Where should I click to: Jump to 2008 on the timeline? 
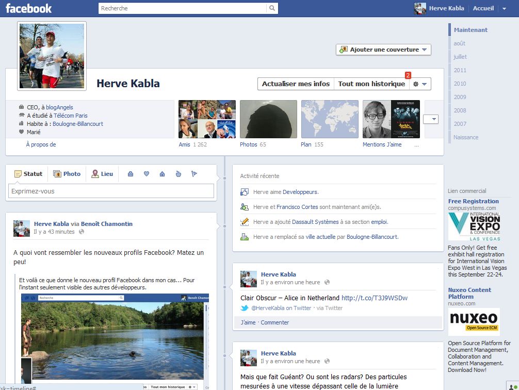tap(460, 110)
